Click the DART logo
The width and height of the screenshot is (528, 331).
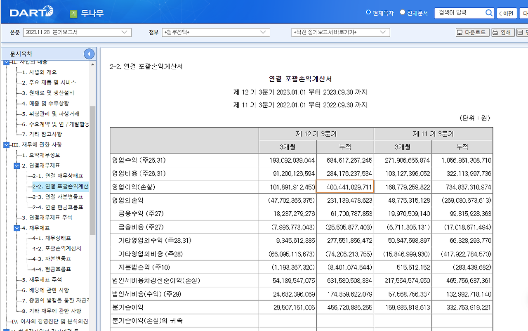tap(32, 12)
